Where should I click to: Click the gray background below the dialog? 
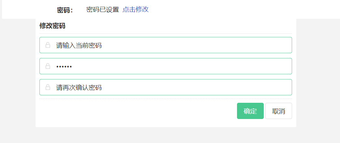point(166,136)
